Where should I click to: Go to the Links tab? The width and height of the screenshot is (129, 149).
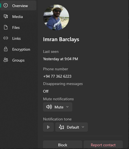pos(18,38)
